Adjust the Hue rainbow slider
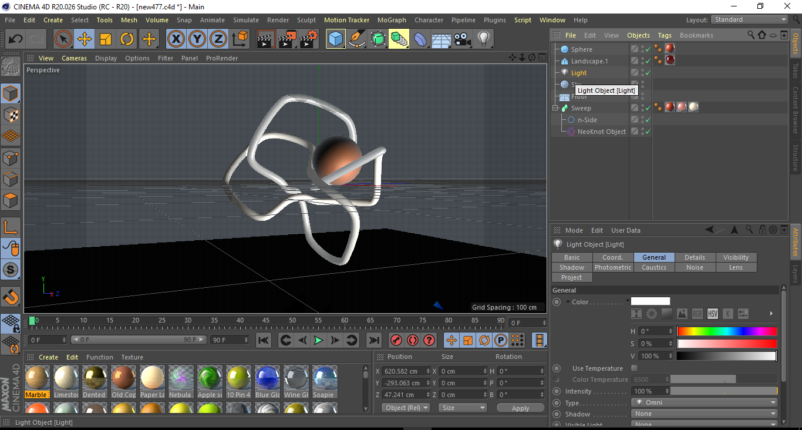This screenshot has height=430, width=802. (727, 331)
